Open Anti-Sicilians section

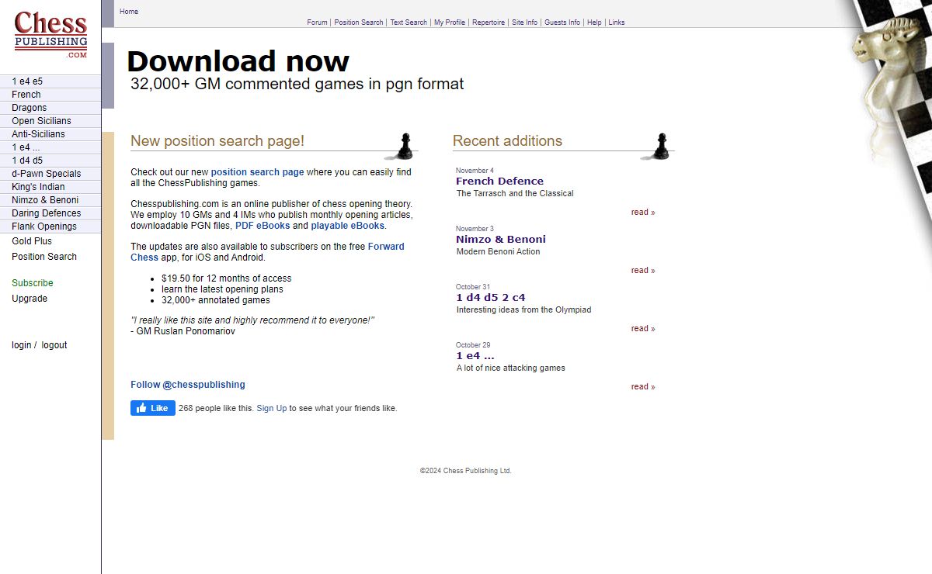click(50, 134)
